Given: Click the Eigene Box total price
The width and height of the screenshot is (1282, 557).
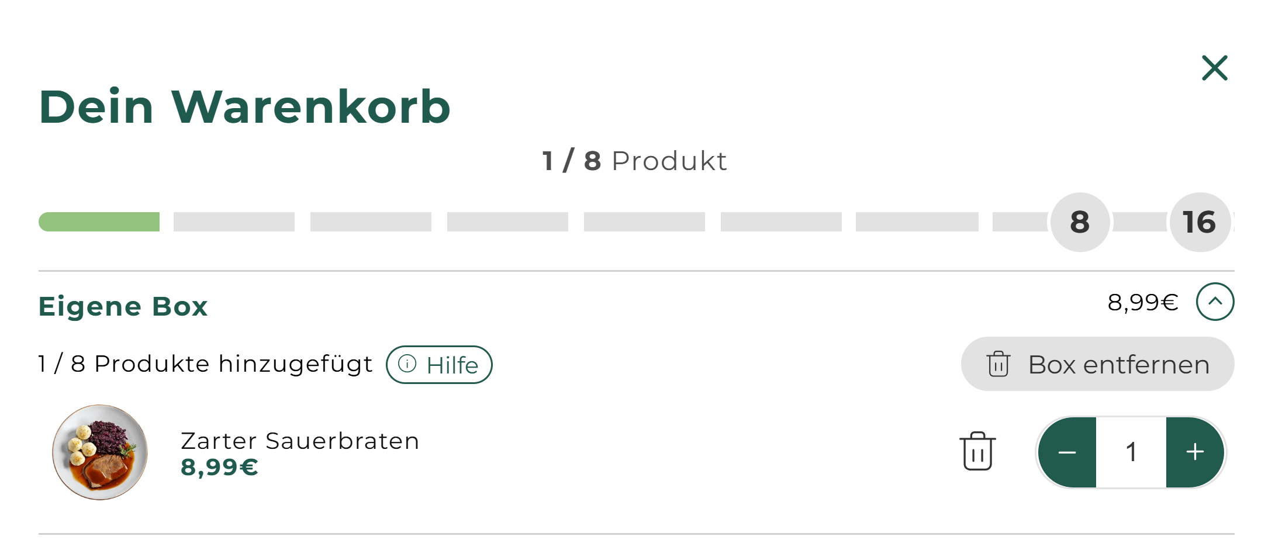Looking at the screenshot, I should coord(1143,302).
